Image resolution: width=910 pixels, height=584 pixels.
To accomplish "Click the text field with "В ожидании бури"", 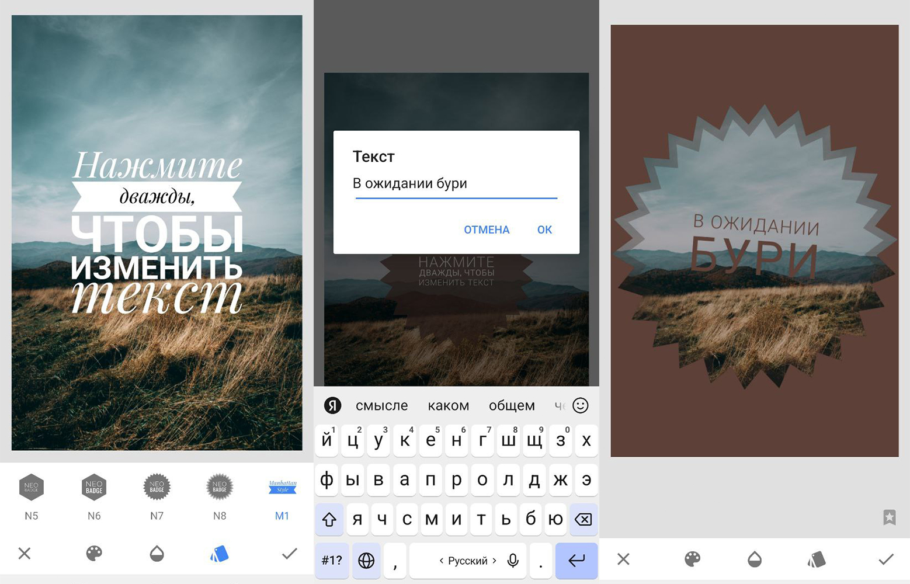I will (456, 184).
